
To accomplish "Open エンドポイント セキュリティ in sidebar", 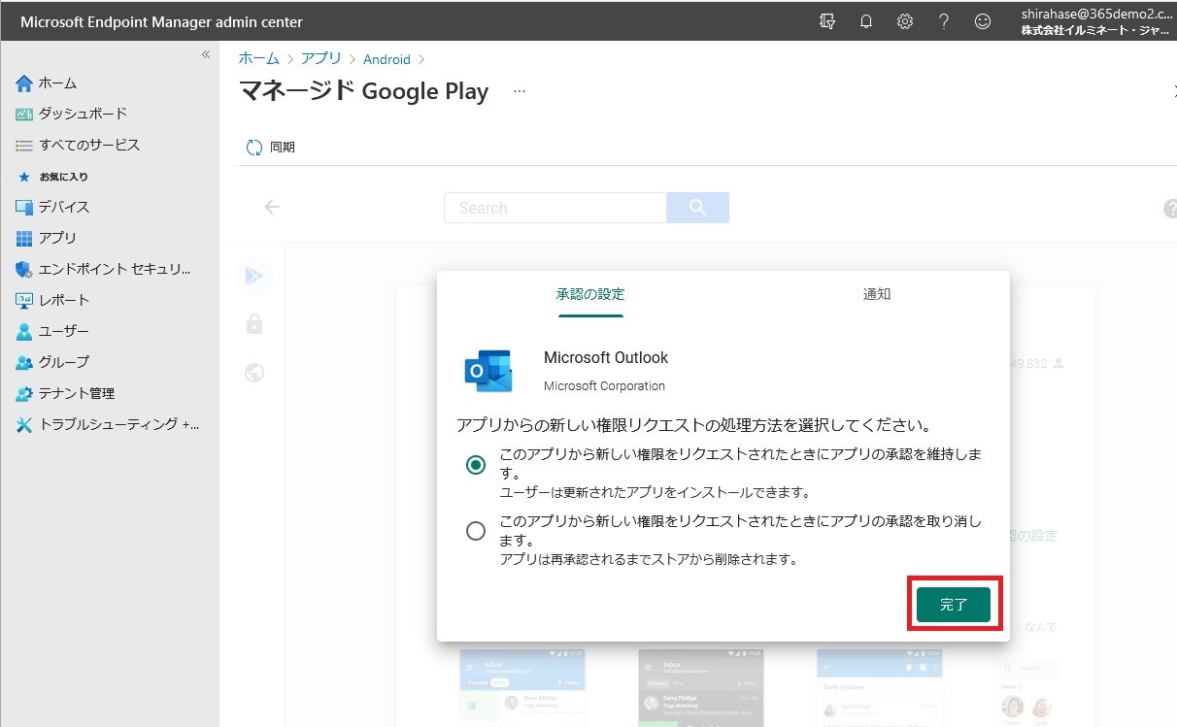I will pos(114,269).
